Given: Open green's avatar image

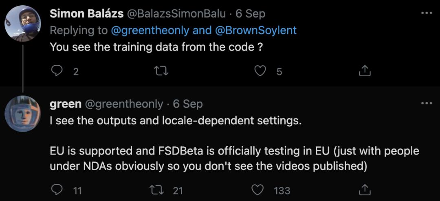Looking at the screenshot, I should point(23,114).
